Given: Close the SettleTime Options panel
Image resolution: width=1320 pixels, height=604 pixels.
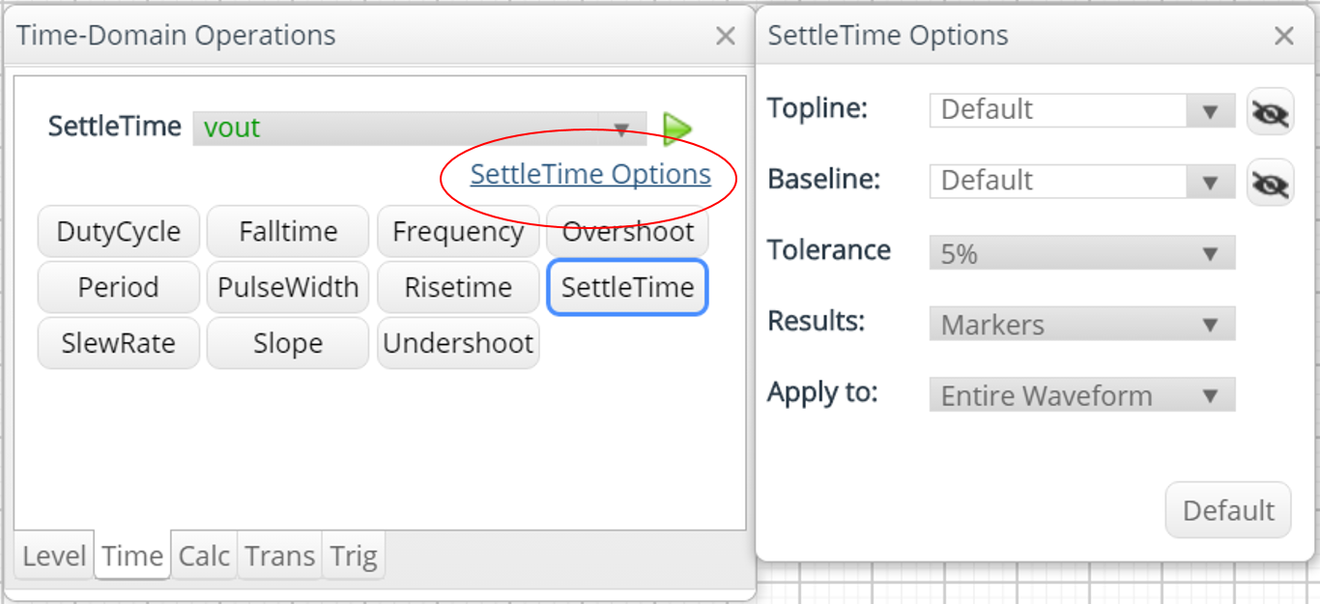Looking at the screenshot, I should tap(1283, 37).
